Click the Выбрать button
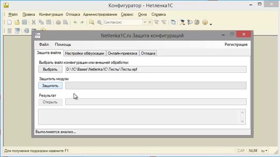 click(50, 69)
